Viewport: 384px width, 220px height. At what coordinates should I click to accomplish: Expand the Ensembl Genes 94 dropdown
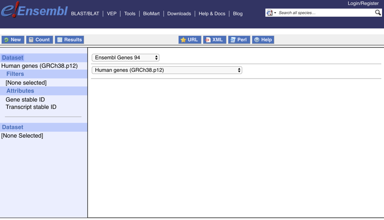tap(126, 58)
